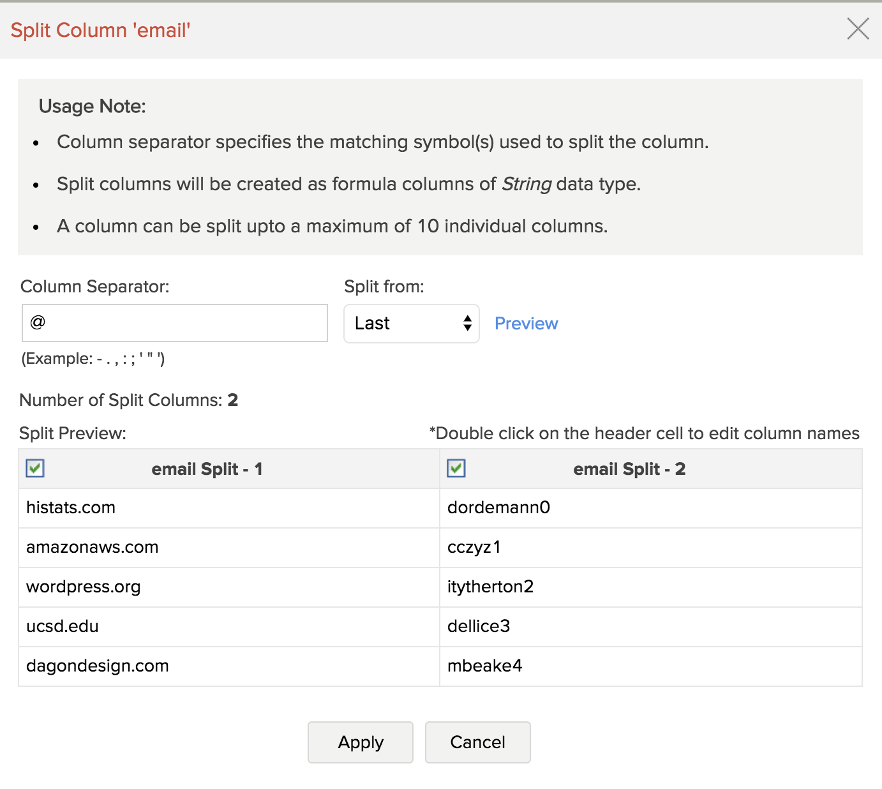This screenshot has width=882, height=789.
Task: Select the wordpress.org preview cell
Action: (x=84, y=587)
